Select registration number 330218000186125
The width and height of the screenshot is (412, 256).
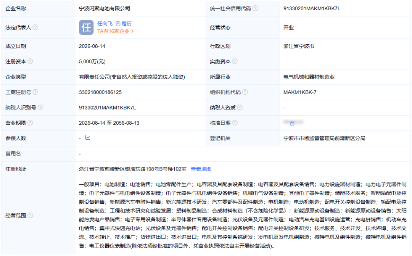(x=100, y=92)
